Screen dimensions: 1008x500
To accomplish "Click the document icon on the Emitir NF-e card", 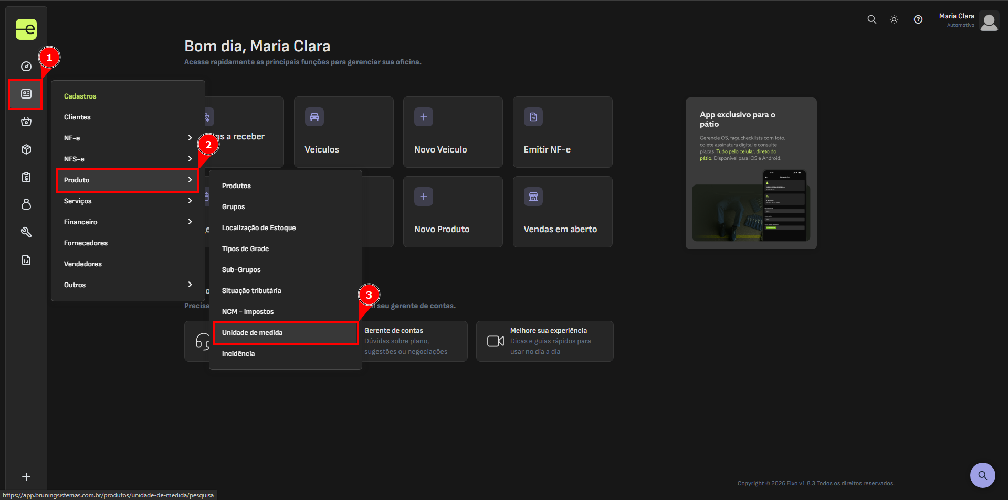I will 533,117.
